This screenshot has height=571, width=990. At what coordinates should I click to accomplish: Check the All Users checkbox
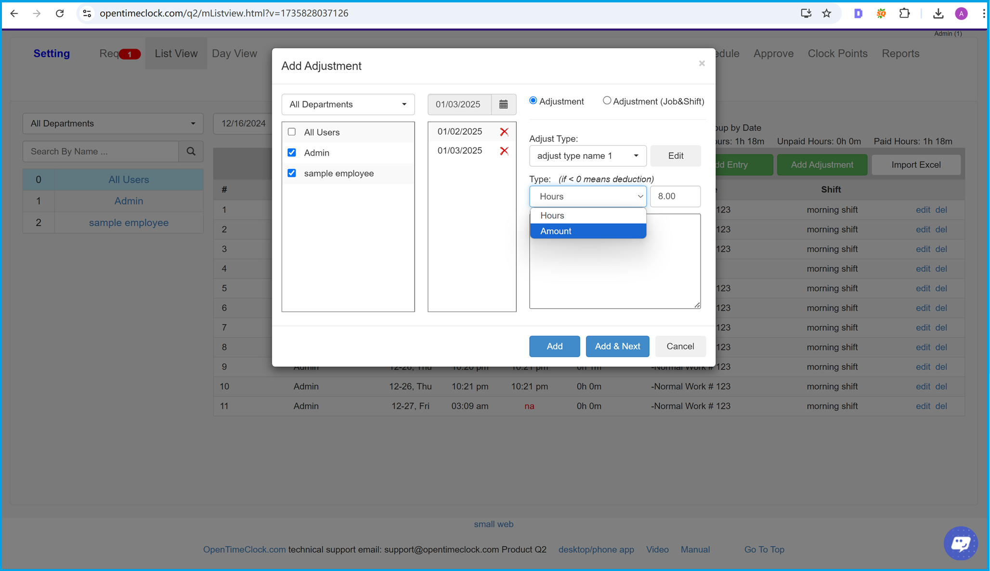[292, 132]
